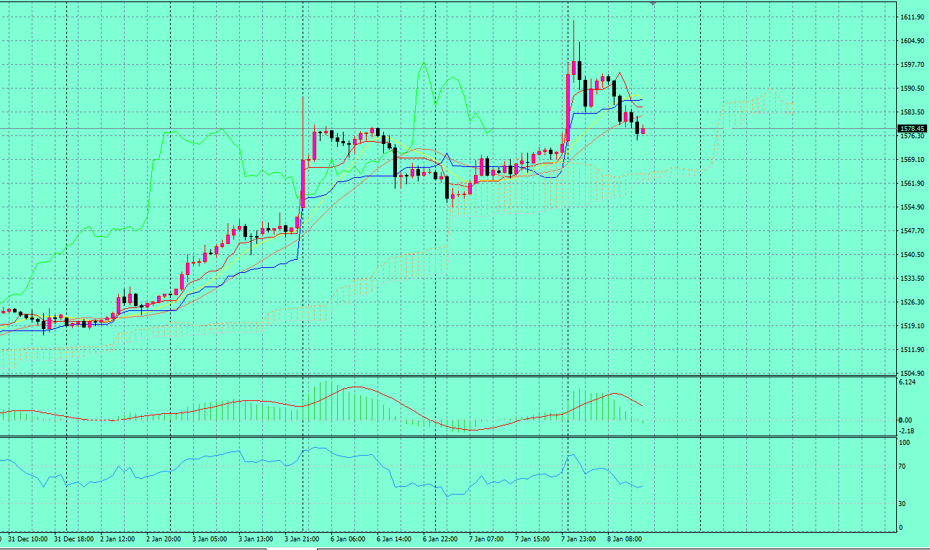Click the horizontal gray current price line
The height and width of the screenshot is (550, 930).
[x=792, y=129]
